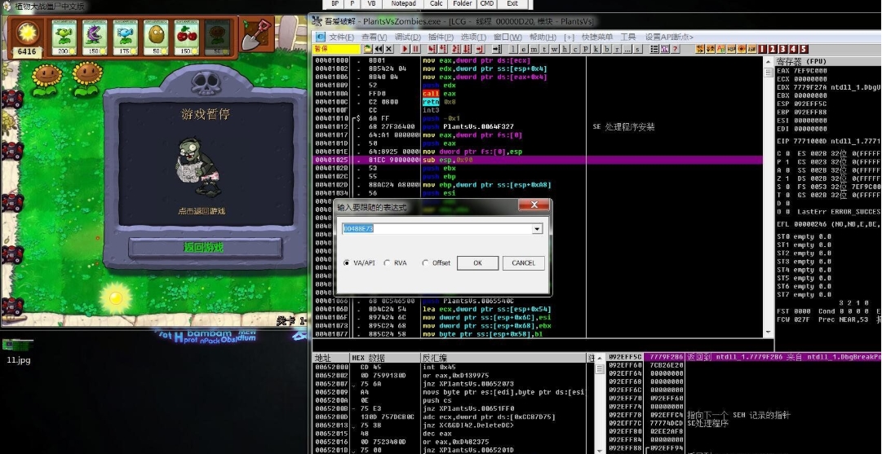Click the red Pause icon in debugger toolbar
The width and height of the screenshot is (882, 454).
[x=415, y=49]
